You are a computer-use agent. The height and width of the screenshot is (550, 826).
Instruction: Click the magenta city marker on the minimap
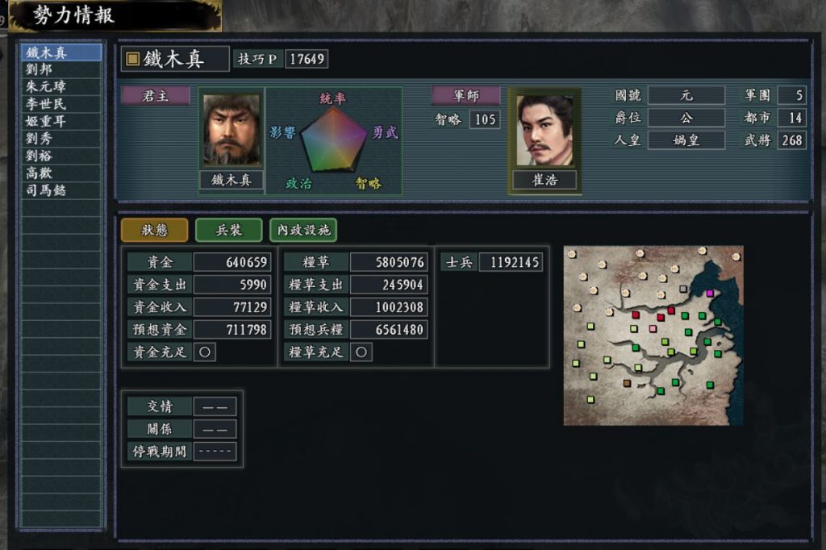click(710, 293)
